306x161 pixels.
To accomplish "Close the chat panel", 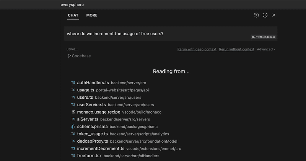I will (274, 15).
